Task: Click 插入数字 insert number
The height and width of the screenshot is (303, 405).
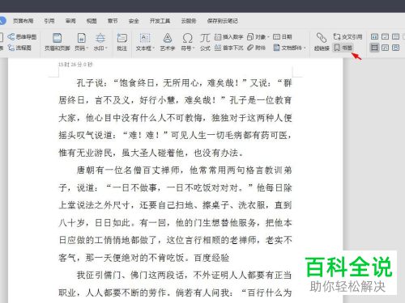Action: (228, 36)
